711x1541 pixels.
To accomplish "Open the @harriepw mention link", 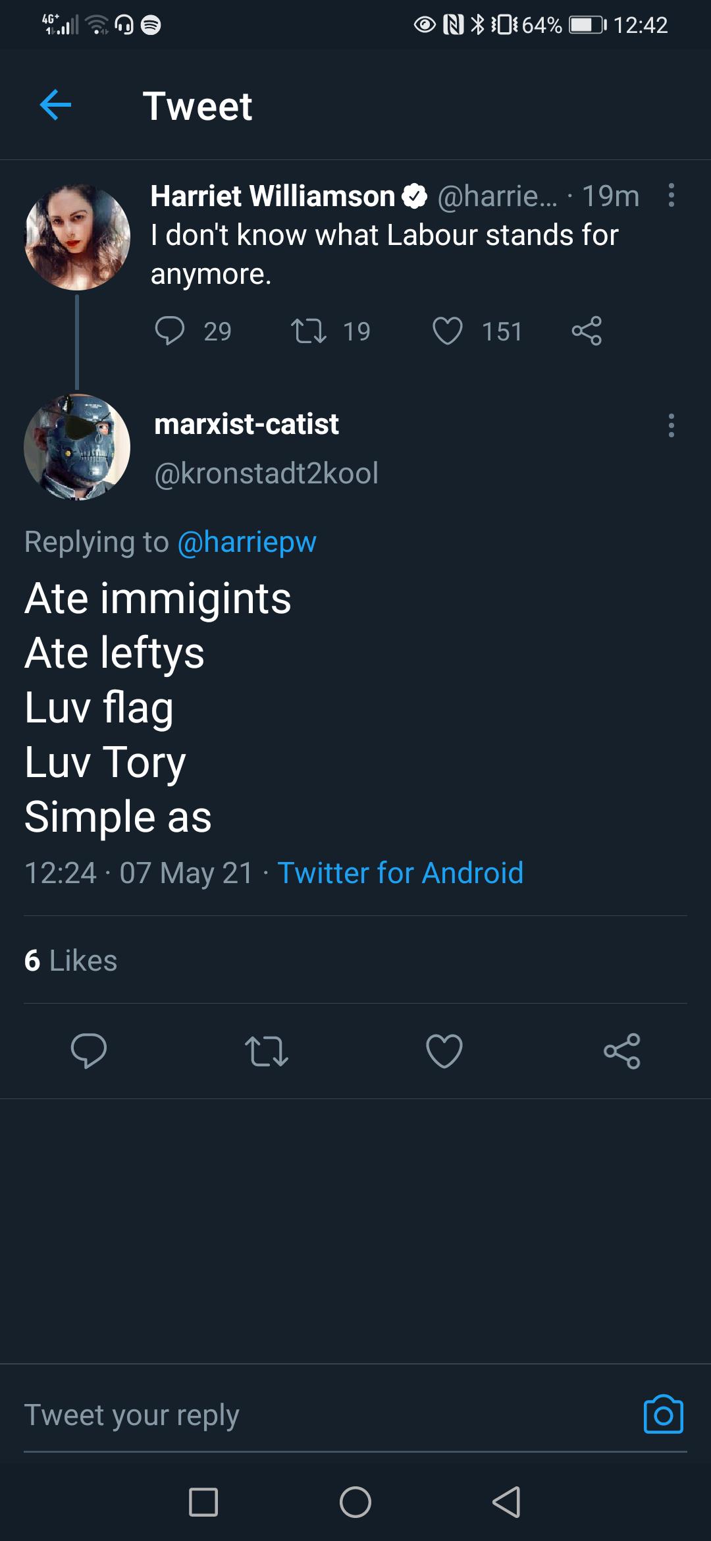I will click(x=247, y=542).
